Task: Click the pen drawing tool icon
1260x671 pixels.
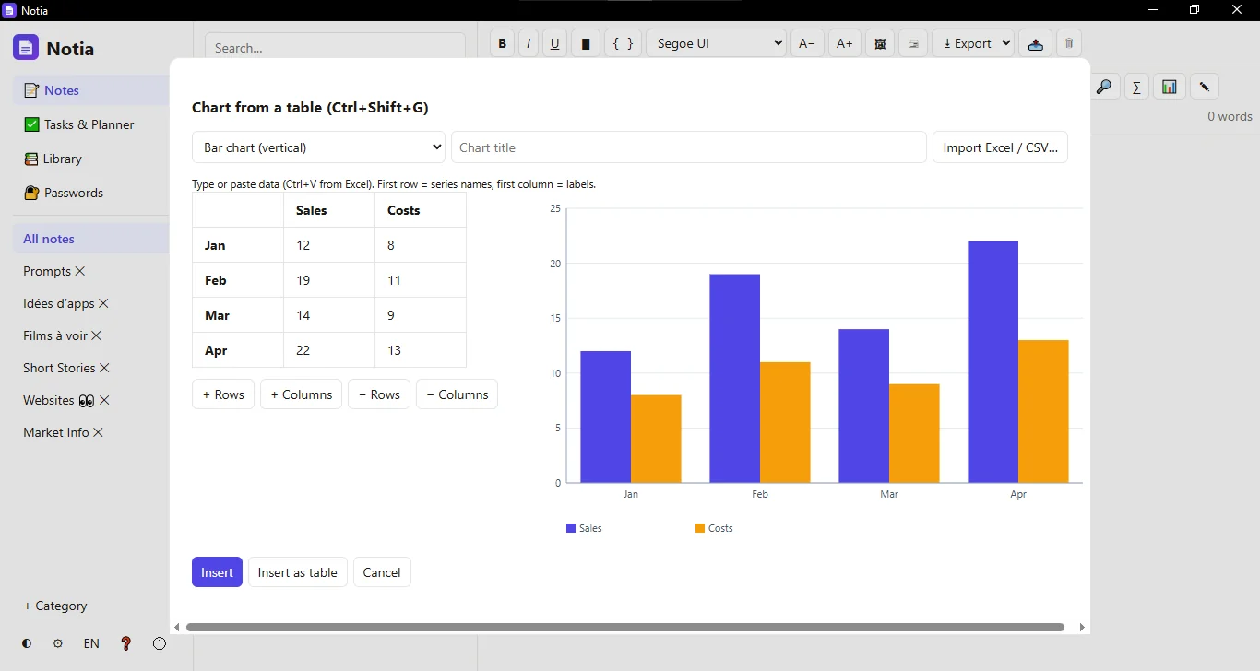Action: point(1204,88)
